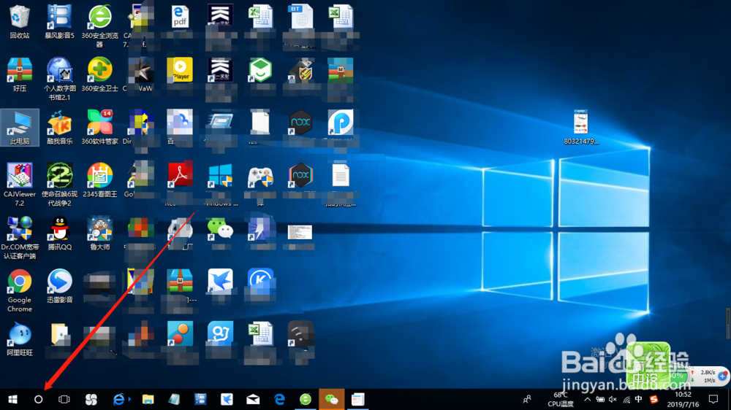Open Task View on the taskbar
This screenshot has height=410, width=731.
(64, 399)
